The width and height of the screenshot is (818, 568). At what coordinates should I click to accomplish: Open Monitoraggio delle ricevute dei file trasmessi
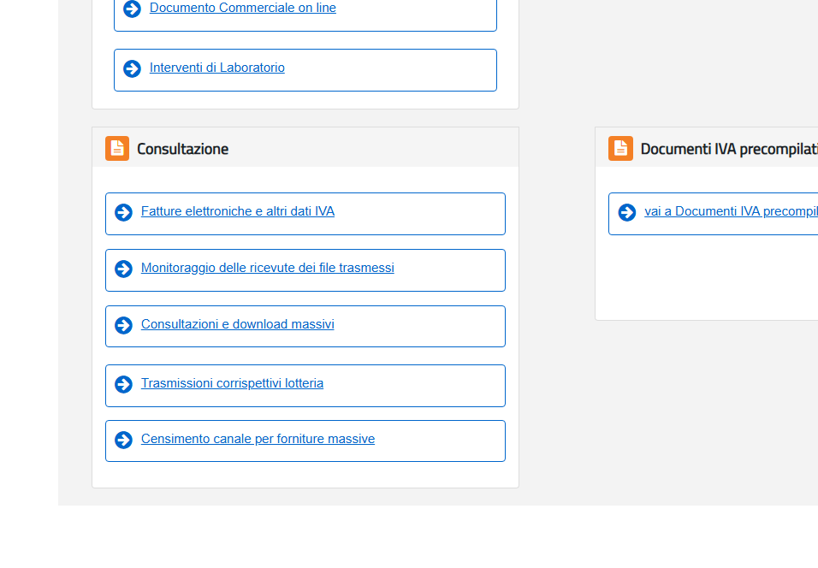[268, 268]
